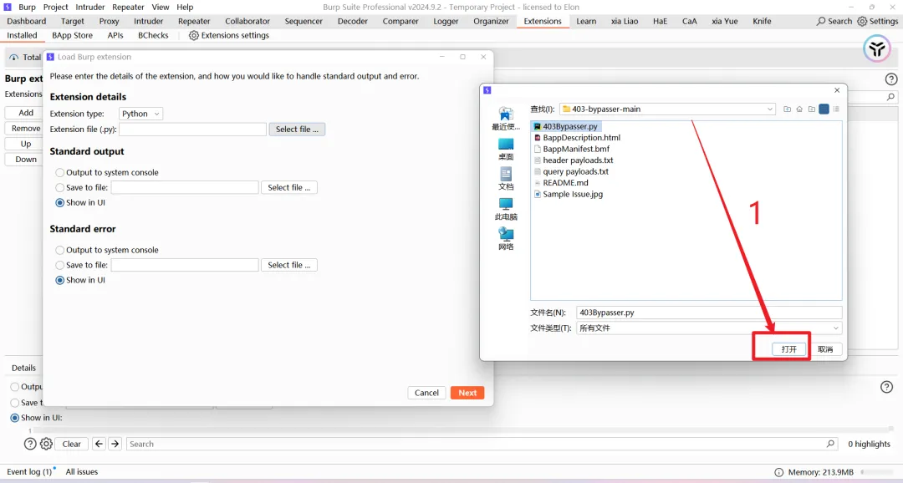Select Standard error 'Show in UI' radio
This screenshot has height=483, width=903.
(x=60, y=281)
